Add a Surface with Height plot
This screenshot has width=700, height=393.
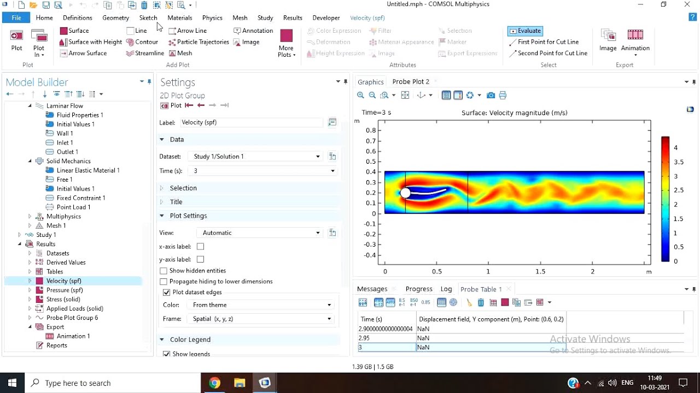(x=91, y=42)
